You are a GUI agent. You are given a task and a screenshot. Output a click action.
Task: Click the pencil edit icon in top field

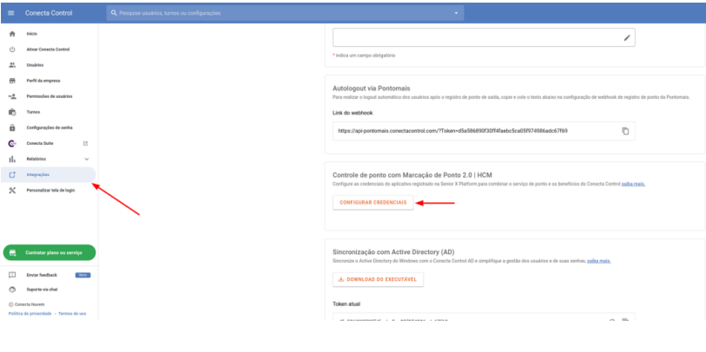[627, 38]
